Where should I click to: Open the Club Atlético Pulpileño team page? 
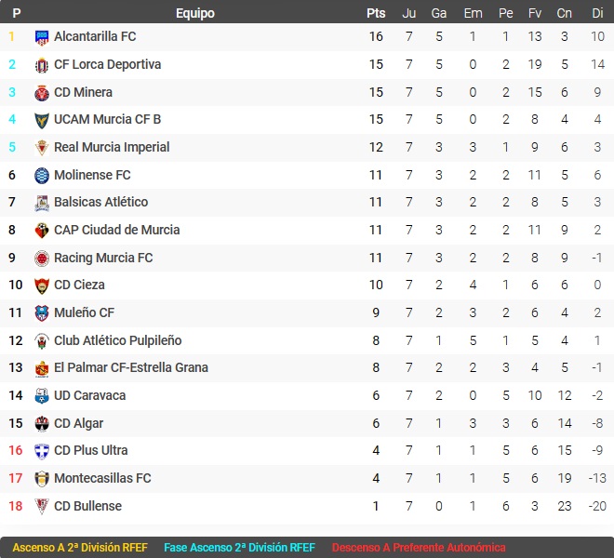(x=117, y=340)
